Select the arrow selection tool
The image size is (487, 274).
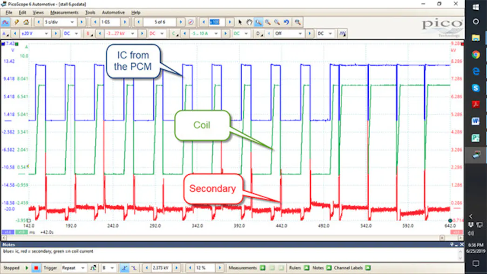(x=240, y=22)
